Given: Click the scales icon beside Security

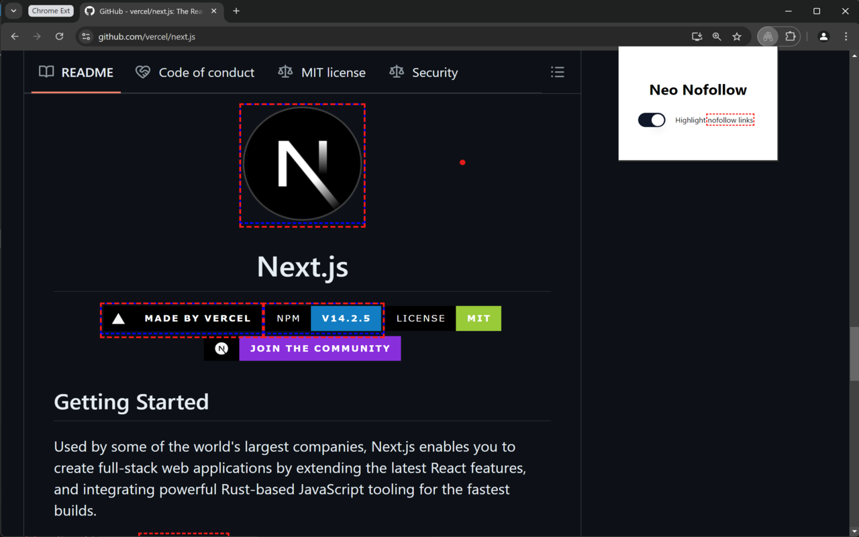Looking at the screenshot, I should click(x=396, y=72).
